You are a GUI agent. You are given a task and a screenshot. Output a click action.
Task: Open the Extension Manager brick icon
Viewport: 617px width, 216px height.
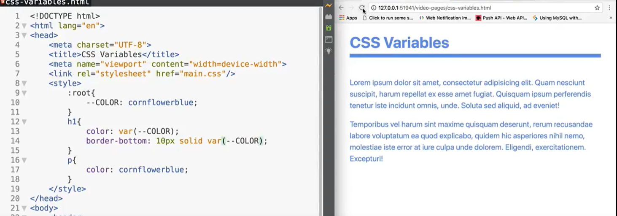pos(329,17)
